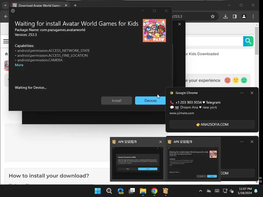
Task: Open second notification options menu
Action: pyautogui.click(x=241, y=142)
